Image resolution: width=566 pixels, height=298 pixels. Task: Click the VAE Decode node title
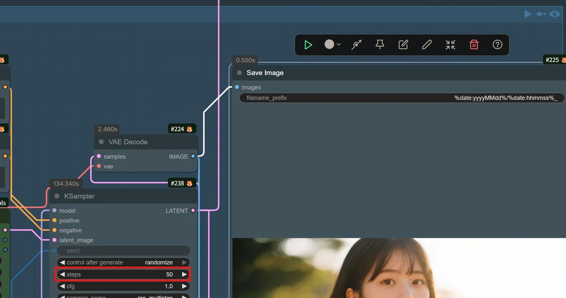pos(128,142)
